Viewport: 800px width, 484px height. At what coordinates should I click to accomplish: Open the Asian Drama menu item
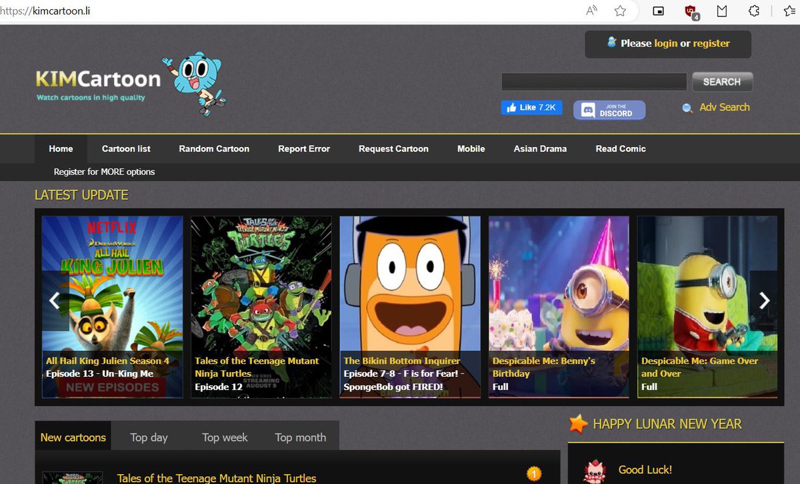tap(540, 148)
